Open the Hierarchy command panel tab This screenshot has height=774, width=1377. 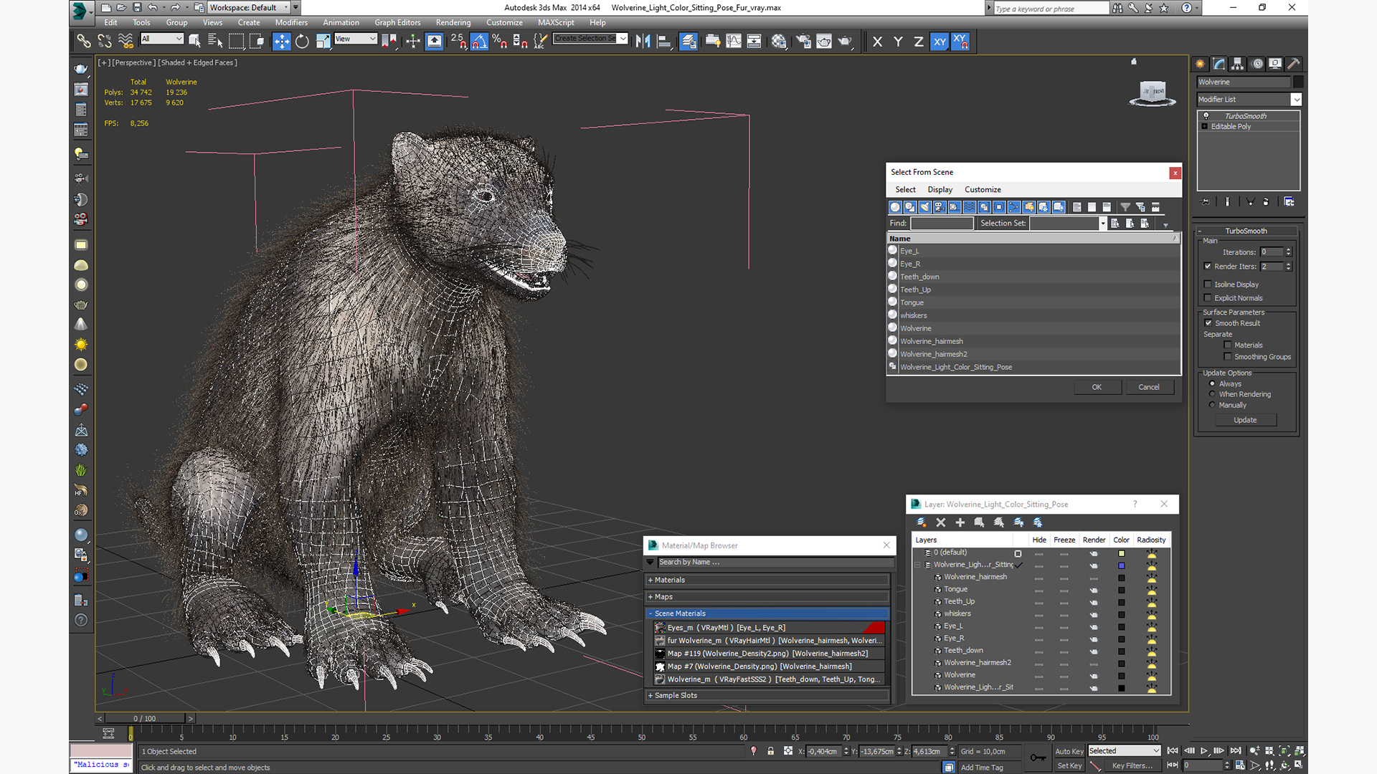point(1238,64)
